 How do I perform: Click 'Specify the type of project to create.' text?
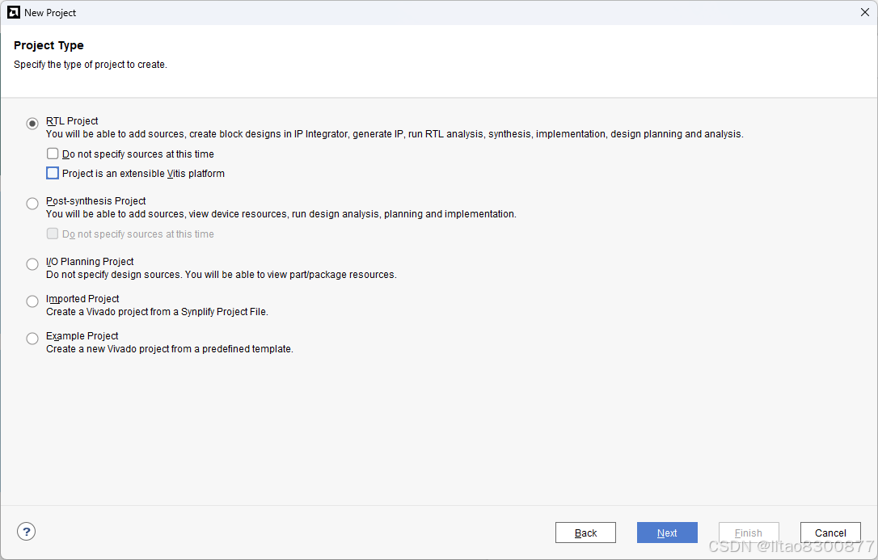point(91,65)
